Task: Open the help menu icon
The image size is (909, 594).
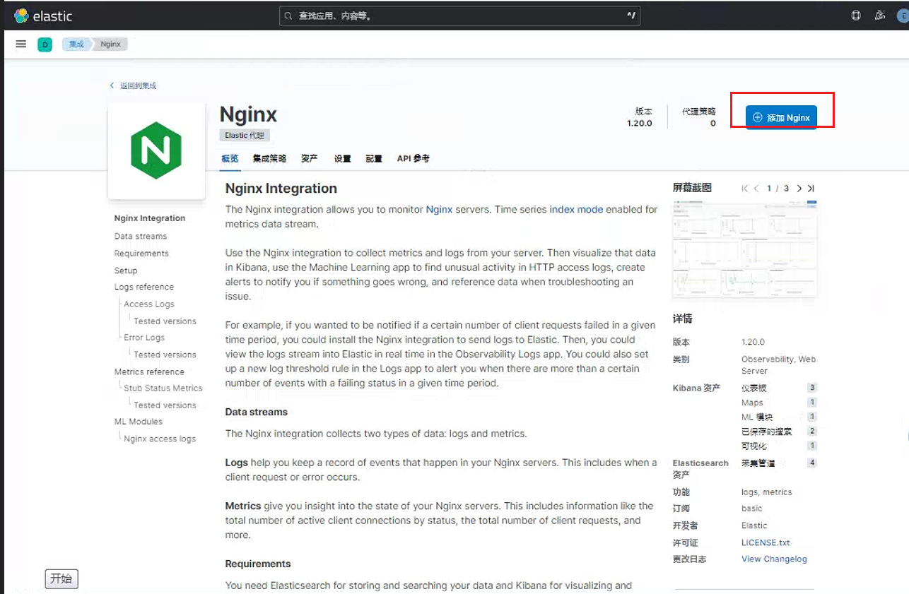Action: (856, 16)
